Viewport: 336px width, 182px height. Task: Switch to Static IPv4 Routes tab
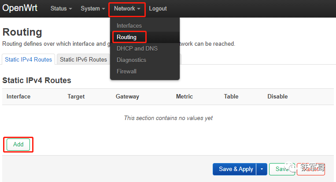point(29,59)
